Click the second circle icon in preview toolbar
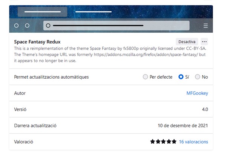The image size is (227, 155). click(27, 26)
